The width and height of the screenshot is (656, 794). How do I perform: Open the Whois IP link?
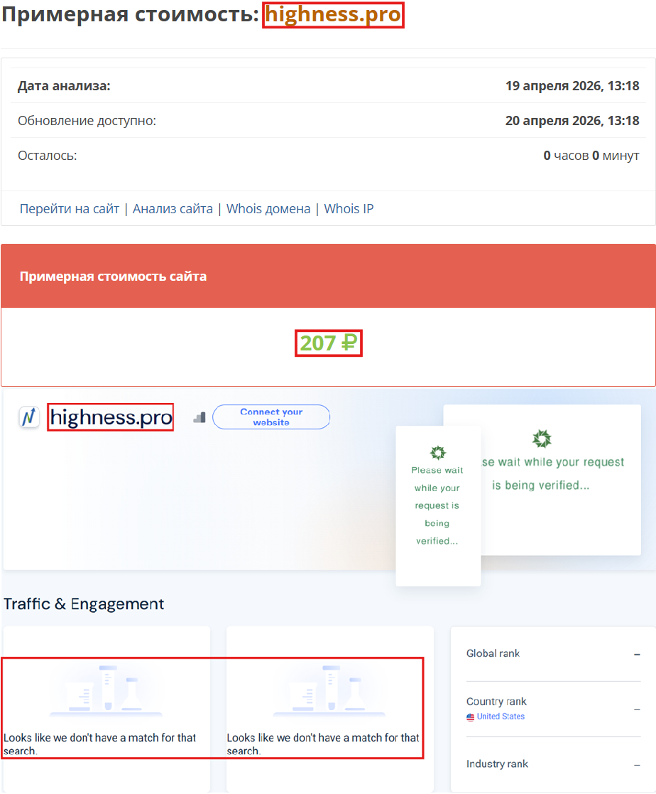[349, 208]
